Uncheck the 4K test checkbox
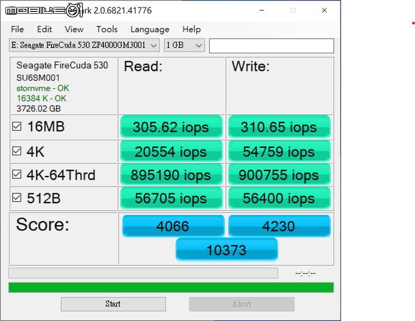Image resolution: width=415 pixels, height=321 pixels. pyautogui.click(x=17, y=151)
